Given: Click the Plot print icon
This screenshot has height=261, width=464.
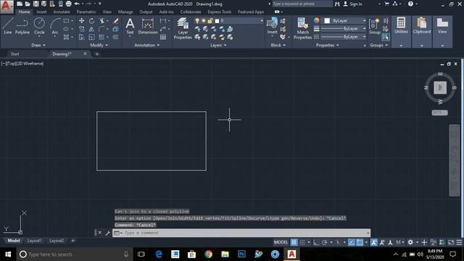Looking at the screenshot, I should 69,4.
